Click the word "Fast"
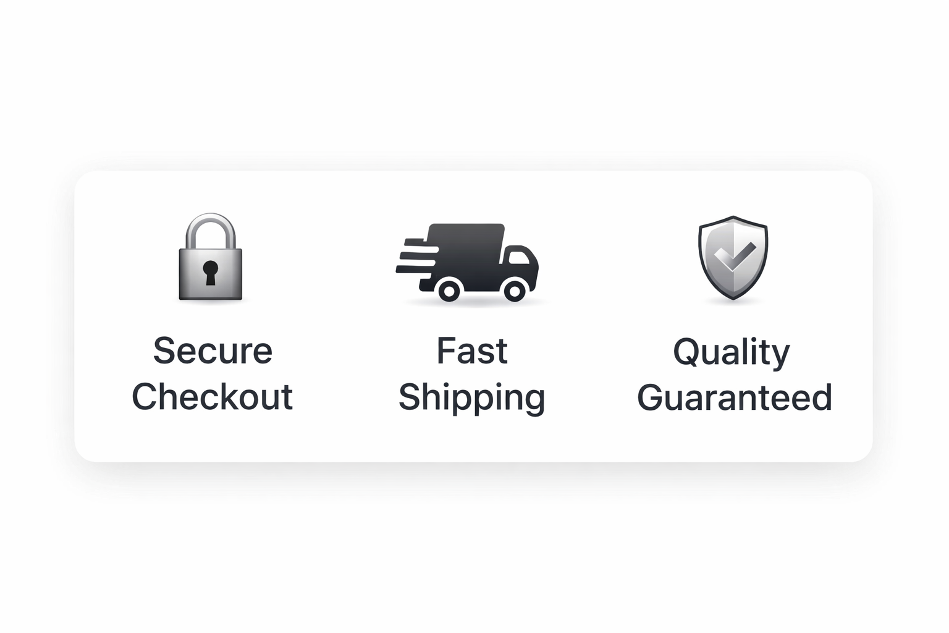The image size is (949, 633). tap(472, 350)
